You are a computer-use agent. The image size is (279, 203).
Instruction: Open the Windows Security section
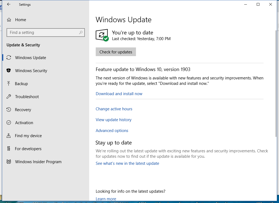[x=46, y=70]
